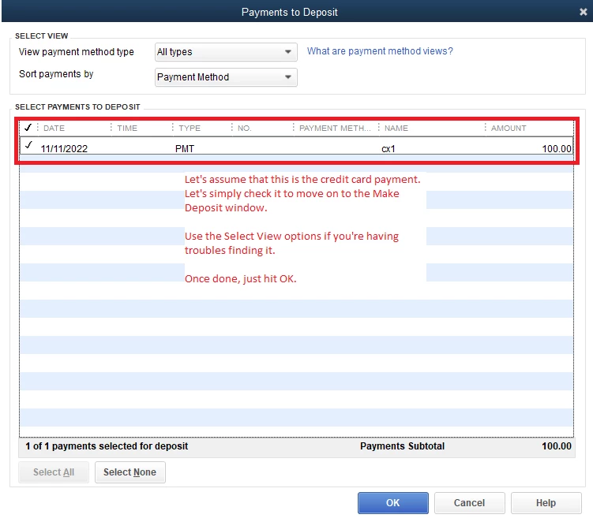The image size is (593, 522).
Task: Open the 'What are payment method views?' link
Action: tap(379, 51)
